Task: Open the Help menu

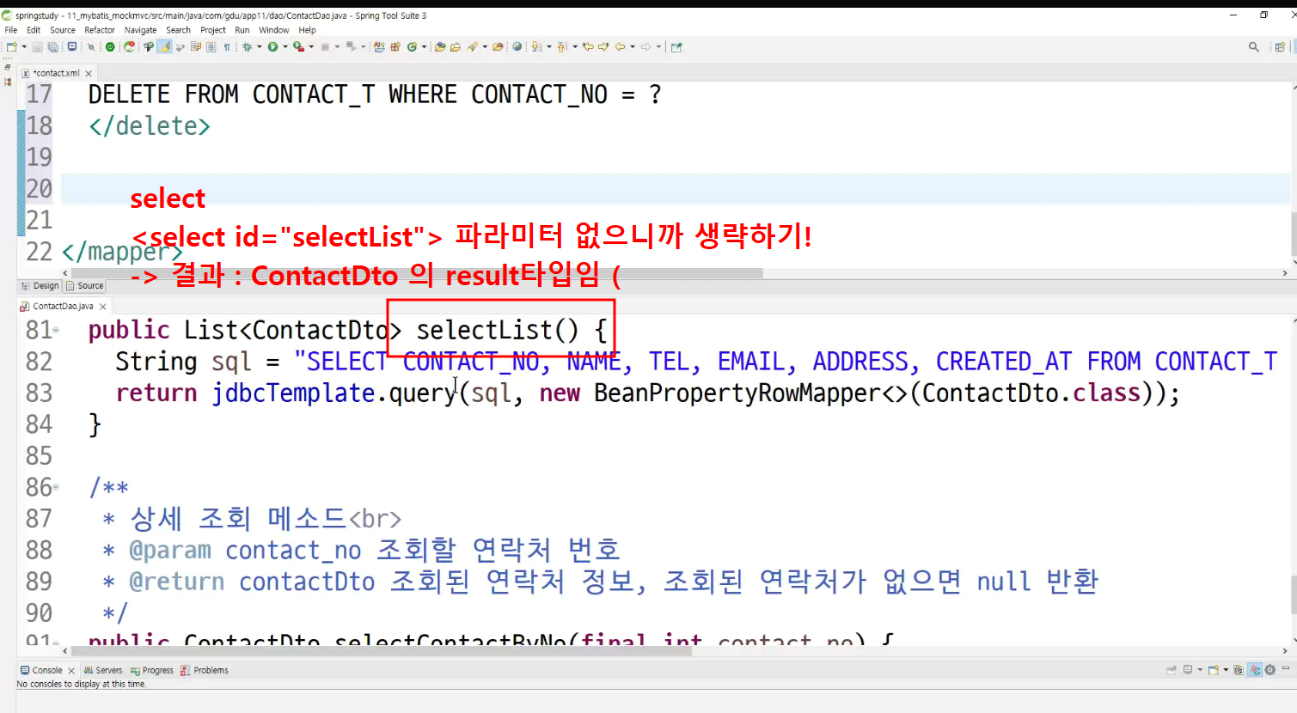Action: [x=308, y=30]
